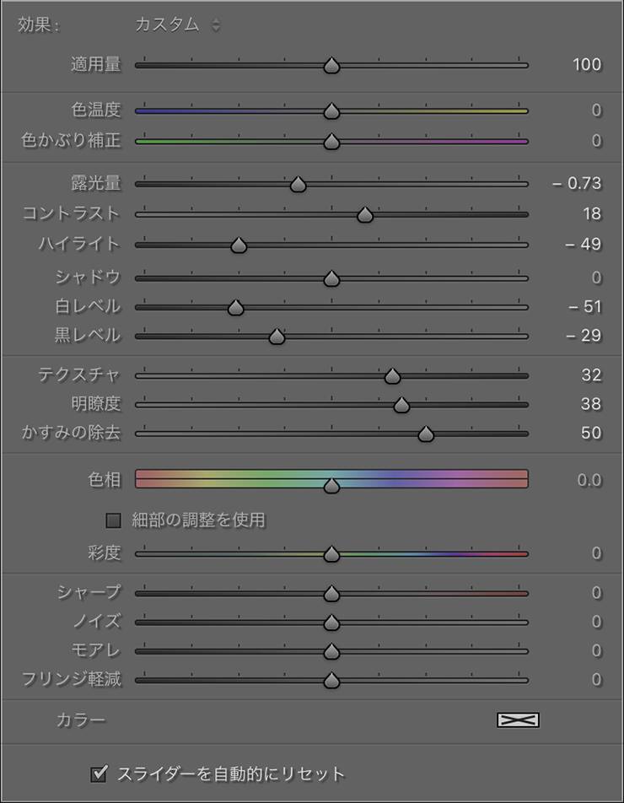Image resolution: width=624 pixels, height=803 pixels.
Task: Click the 明瞭度 slider handle
Action: (401, 405)
